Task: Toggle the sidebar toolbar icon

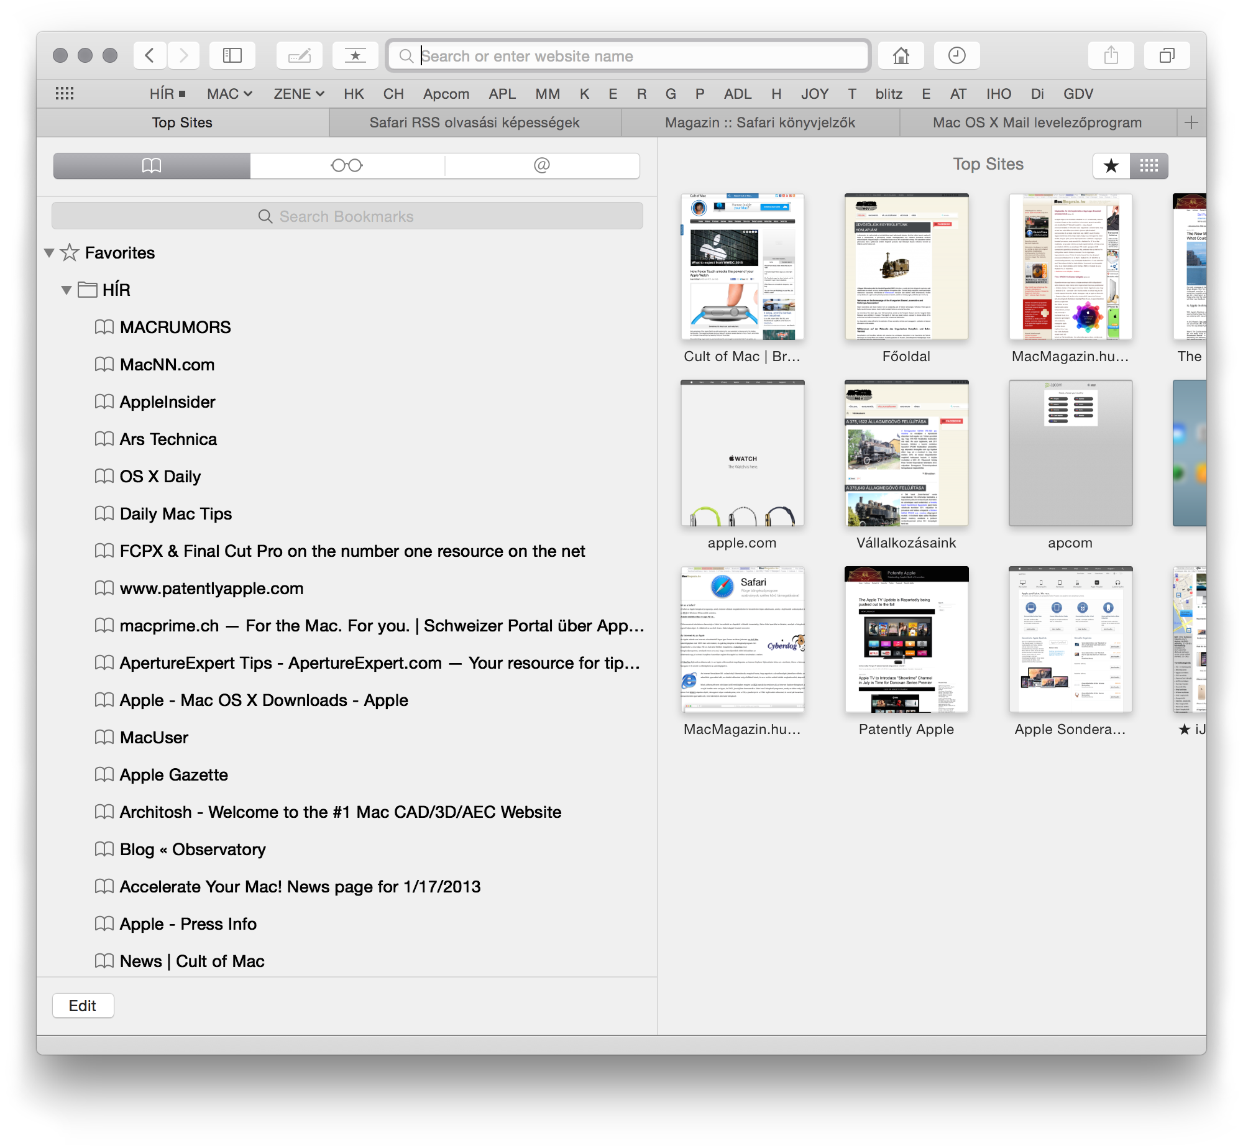Action: click(232, 56)
